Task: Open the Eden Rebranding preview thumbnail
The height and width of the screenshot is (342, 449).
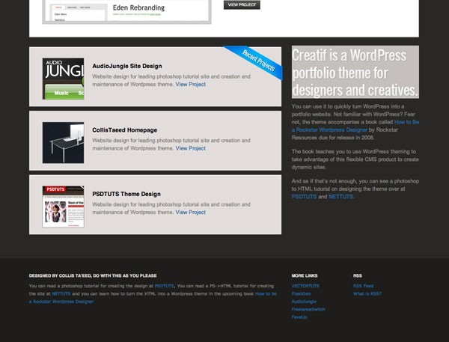Action: click(x=126, y=11)
